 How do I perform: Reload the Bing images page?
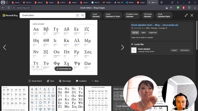click(9, 8)
